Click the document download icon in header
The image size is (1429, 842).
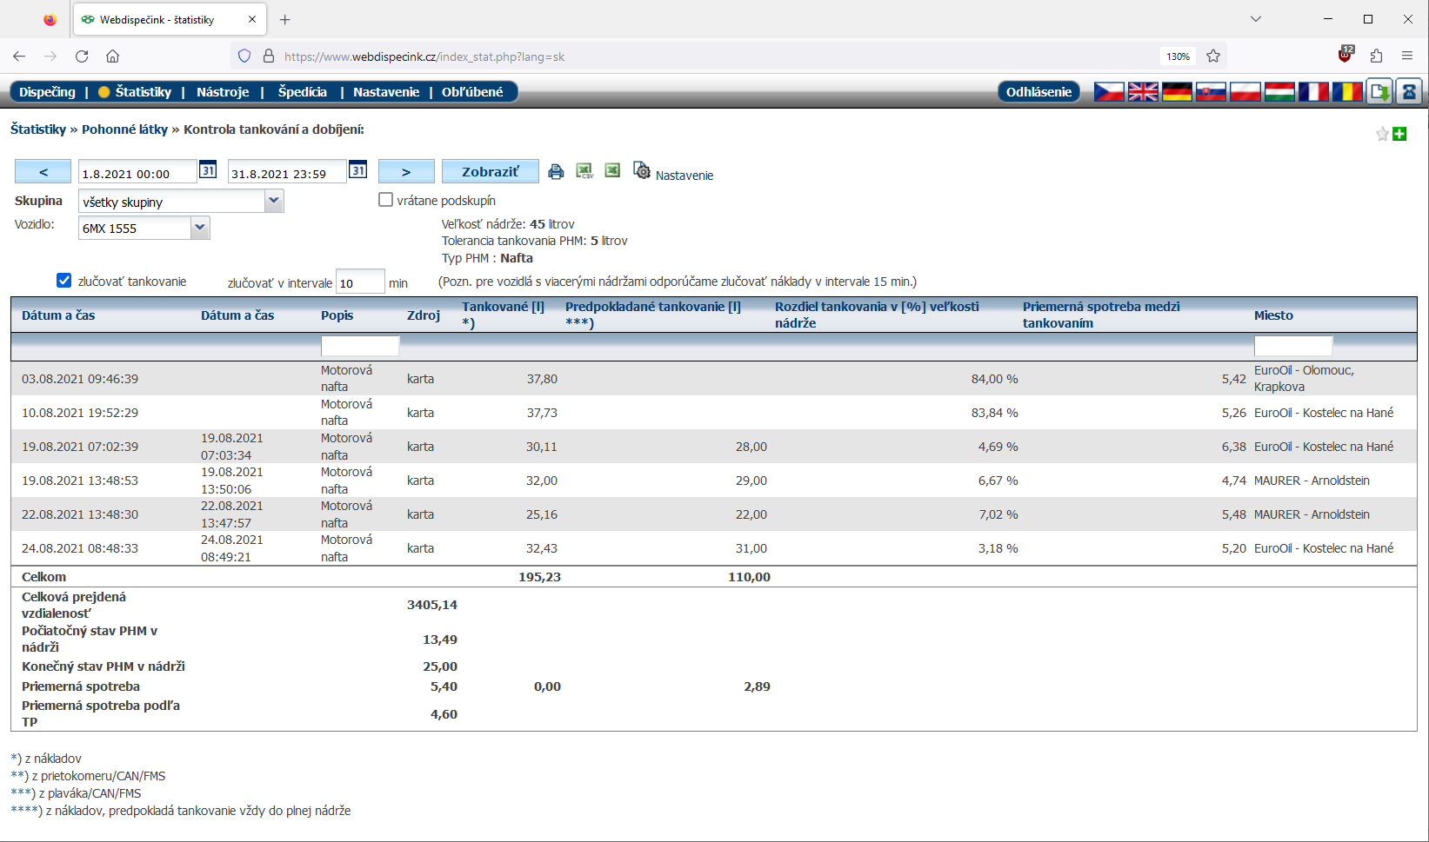click(1379, 91)
